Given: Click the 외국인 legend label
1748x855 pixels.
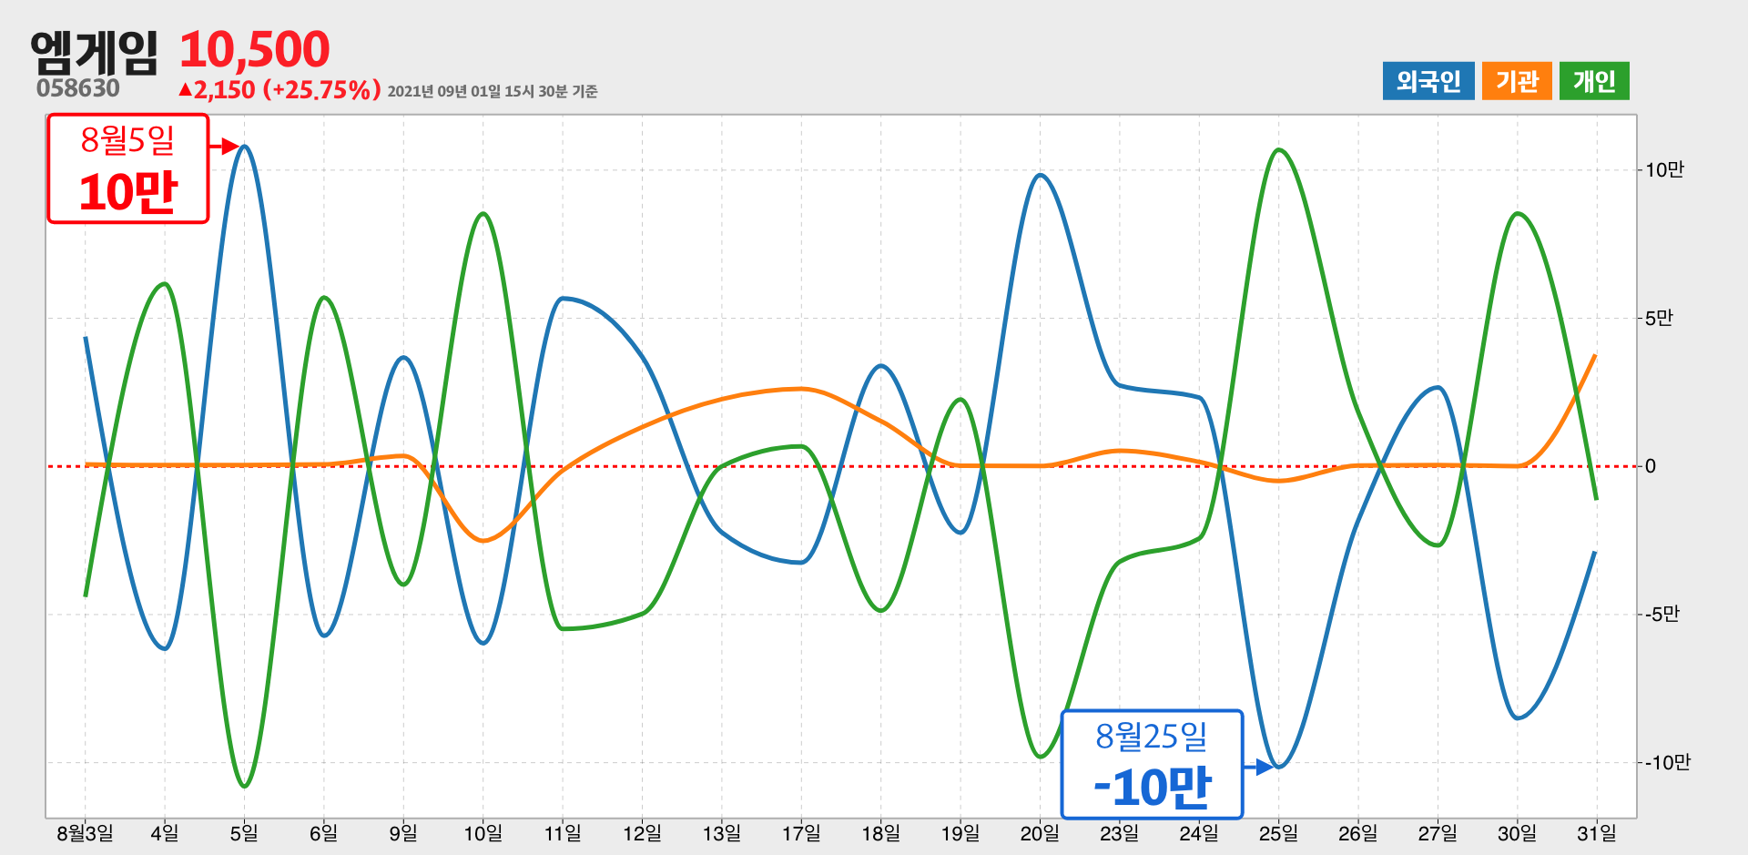Looking at the screenshot, I should point(1428,81).
